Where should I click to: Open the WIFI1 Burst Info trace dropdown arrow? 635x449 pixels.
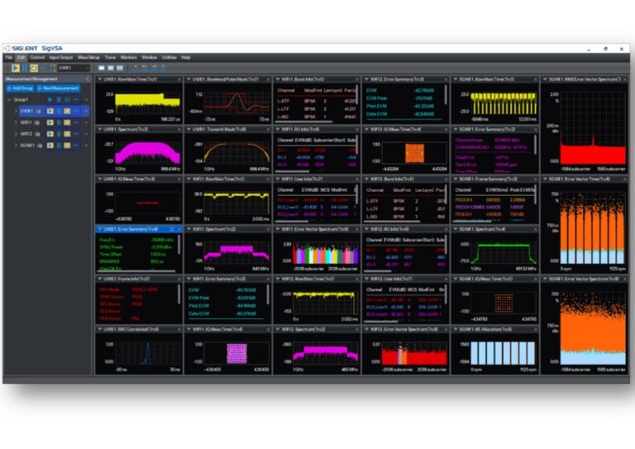278,79
